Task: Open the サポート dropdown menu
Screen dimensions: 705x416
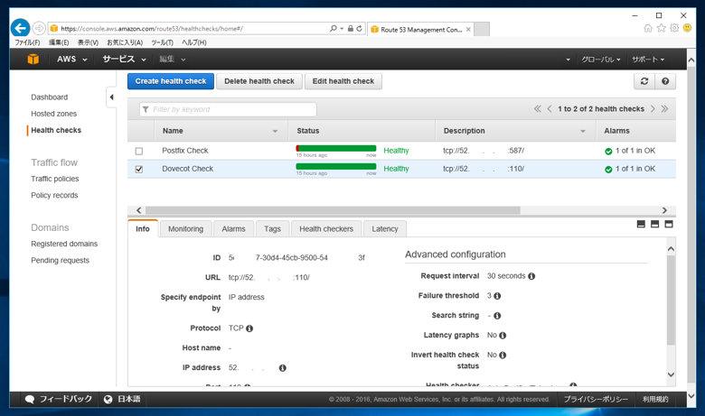Action: coord(648,60)
